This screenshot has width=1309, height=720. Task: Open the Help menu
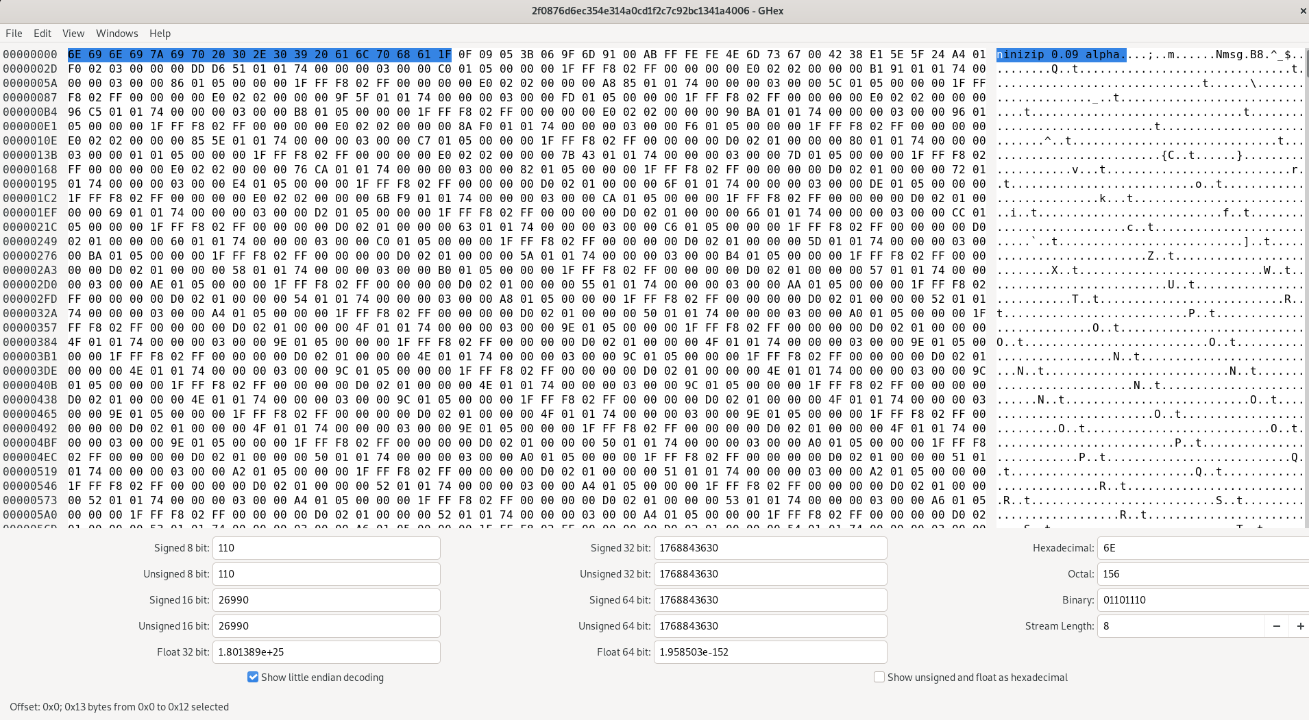pos(160,33)
